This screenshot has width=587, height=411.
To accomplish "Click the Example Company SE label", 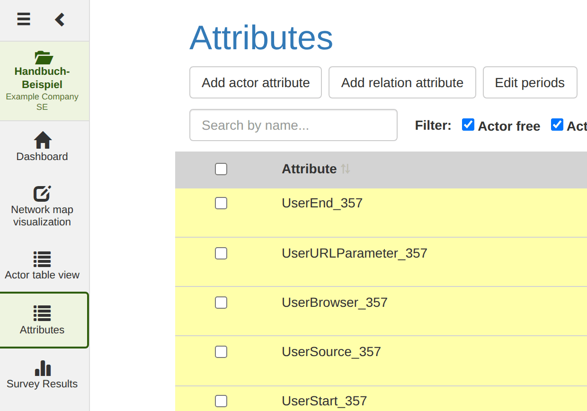I will 42,102.
